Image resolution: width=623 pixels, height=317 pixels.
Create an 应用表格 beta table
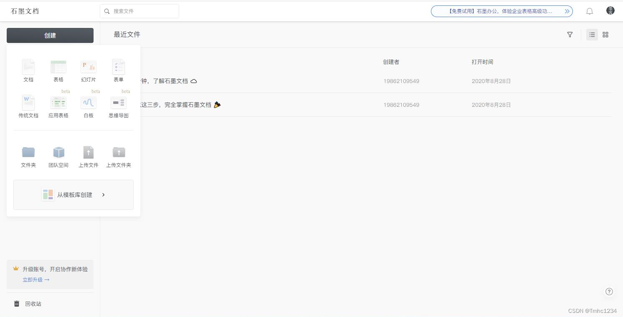[58, 106]
